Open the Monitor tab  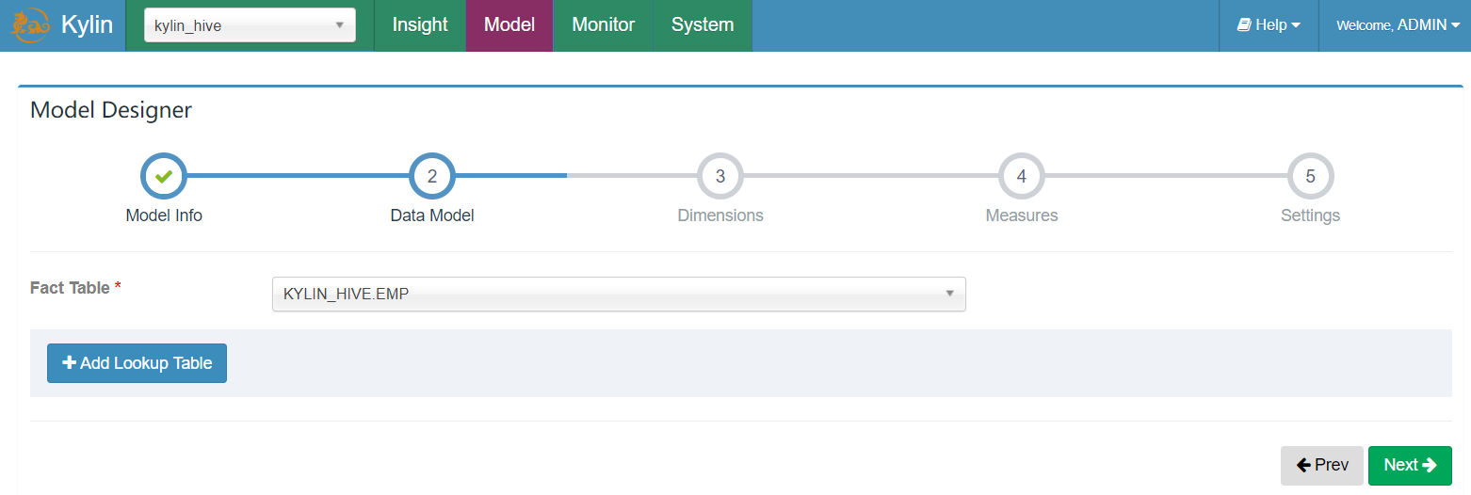pos(604,25)
